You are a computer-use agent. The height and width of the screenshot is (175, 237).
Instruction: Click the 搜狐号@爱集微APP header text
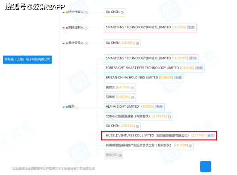coord(35,7)
